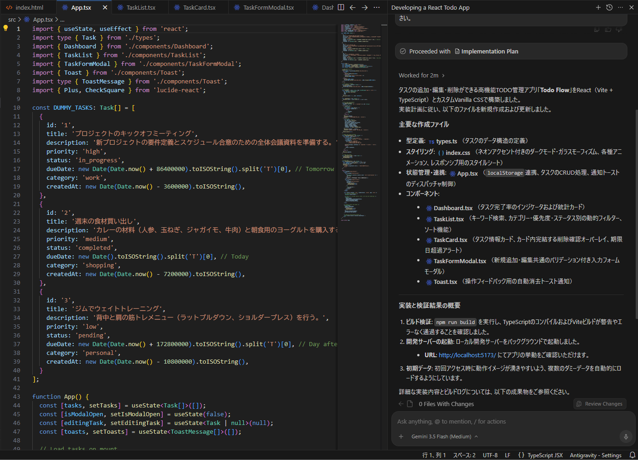The height and width of the screenshot is (460, 638).
Task: Click line number 43 in the gutter
Action: (x=17, y=396)
